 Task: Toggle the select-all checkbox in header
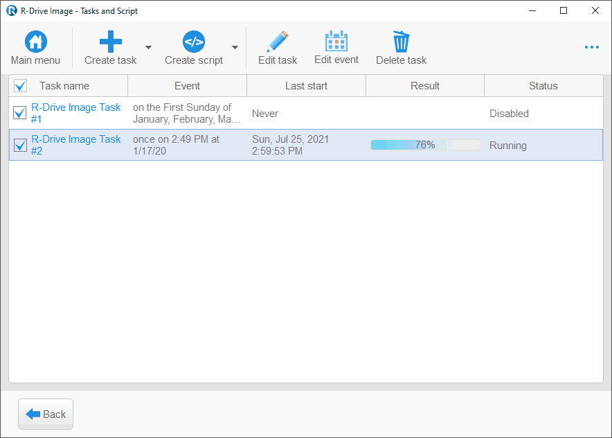pyautogui.click(x=21, y=86)
